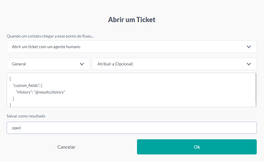
Task: Click the JSON editor scrollbar
Action: point(256,88)
